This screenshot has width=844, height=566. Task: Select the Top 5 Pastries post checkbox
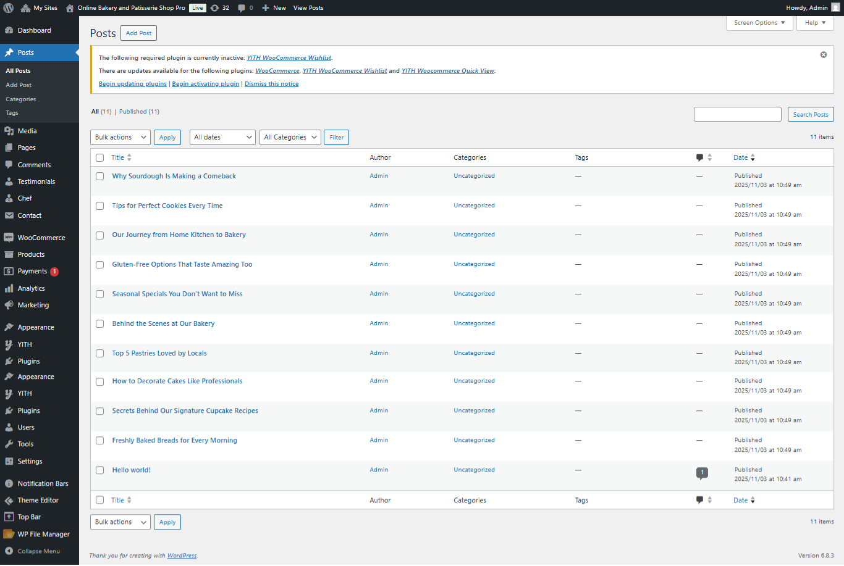pyautogui.click(x=99, y=354)
